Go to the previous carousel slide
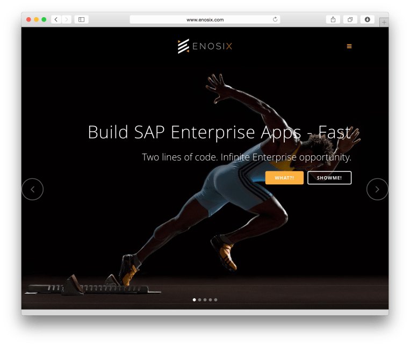The height and width of the screenshot is (346, 410). coord(32,189)
